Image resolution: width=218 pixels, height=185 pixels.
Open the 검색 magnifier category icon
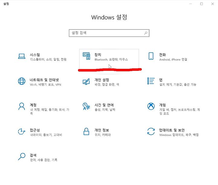coord(22,157)
